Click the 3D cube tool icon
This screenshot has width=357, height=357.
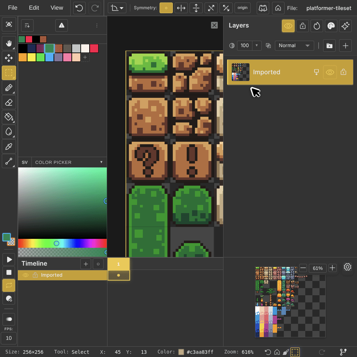[9, 24]
